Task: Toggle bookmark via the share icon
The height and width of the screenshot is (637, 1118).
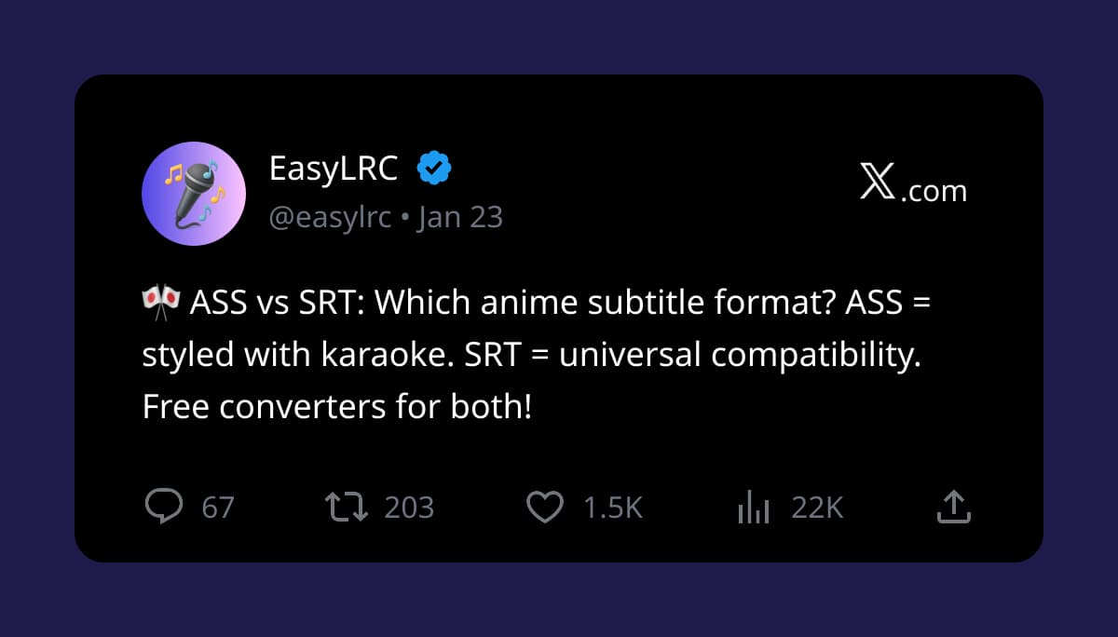Action: pos(953,507)
